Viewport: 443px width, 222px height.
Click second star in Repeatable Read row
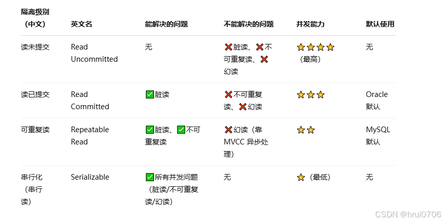pos(311,130)
